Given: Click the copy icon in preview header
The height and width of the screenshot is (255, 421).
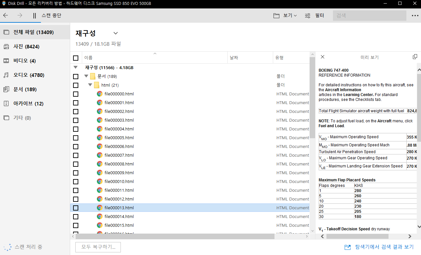Looking at the screenshot, I should point(415,57).
